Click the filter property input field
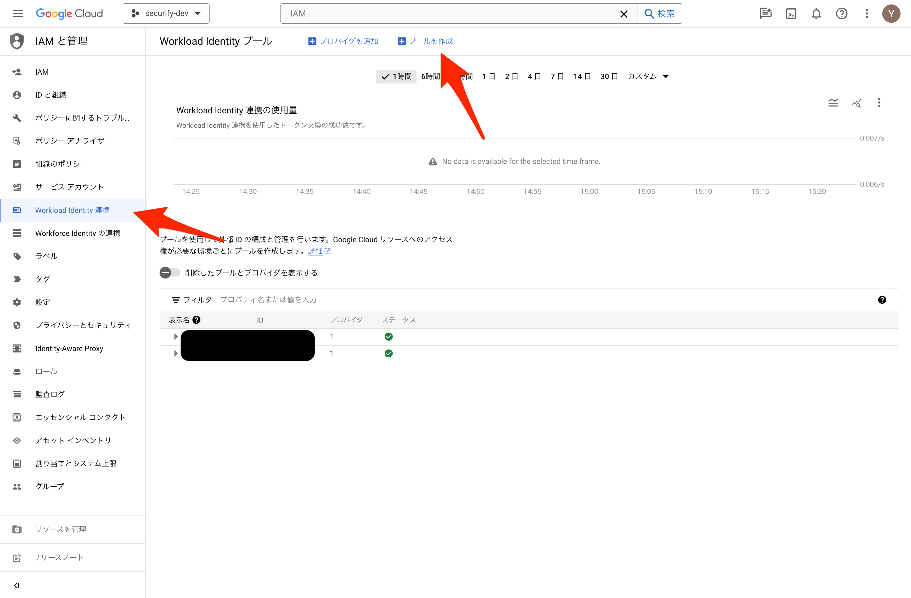Image resolution: width=911 pixels, height=598 pixels. pyautogui.click(x=543, y=300)
